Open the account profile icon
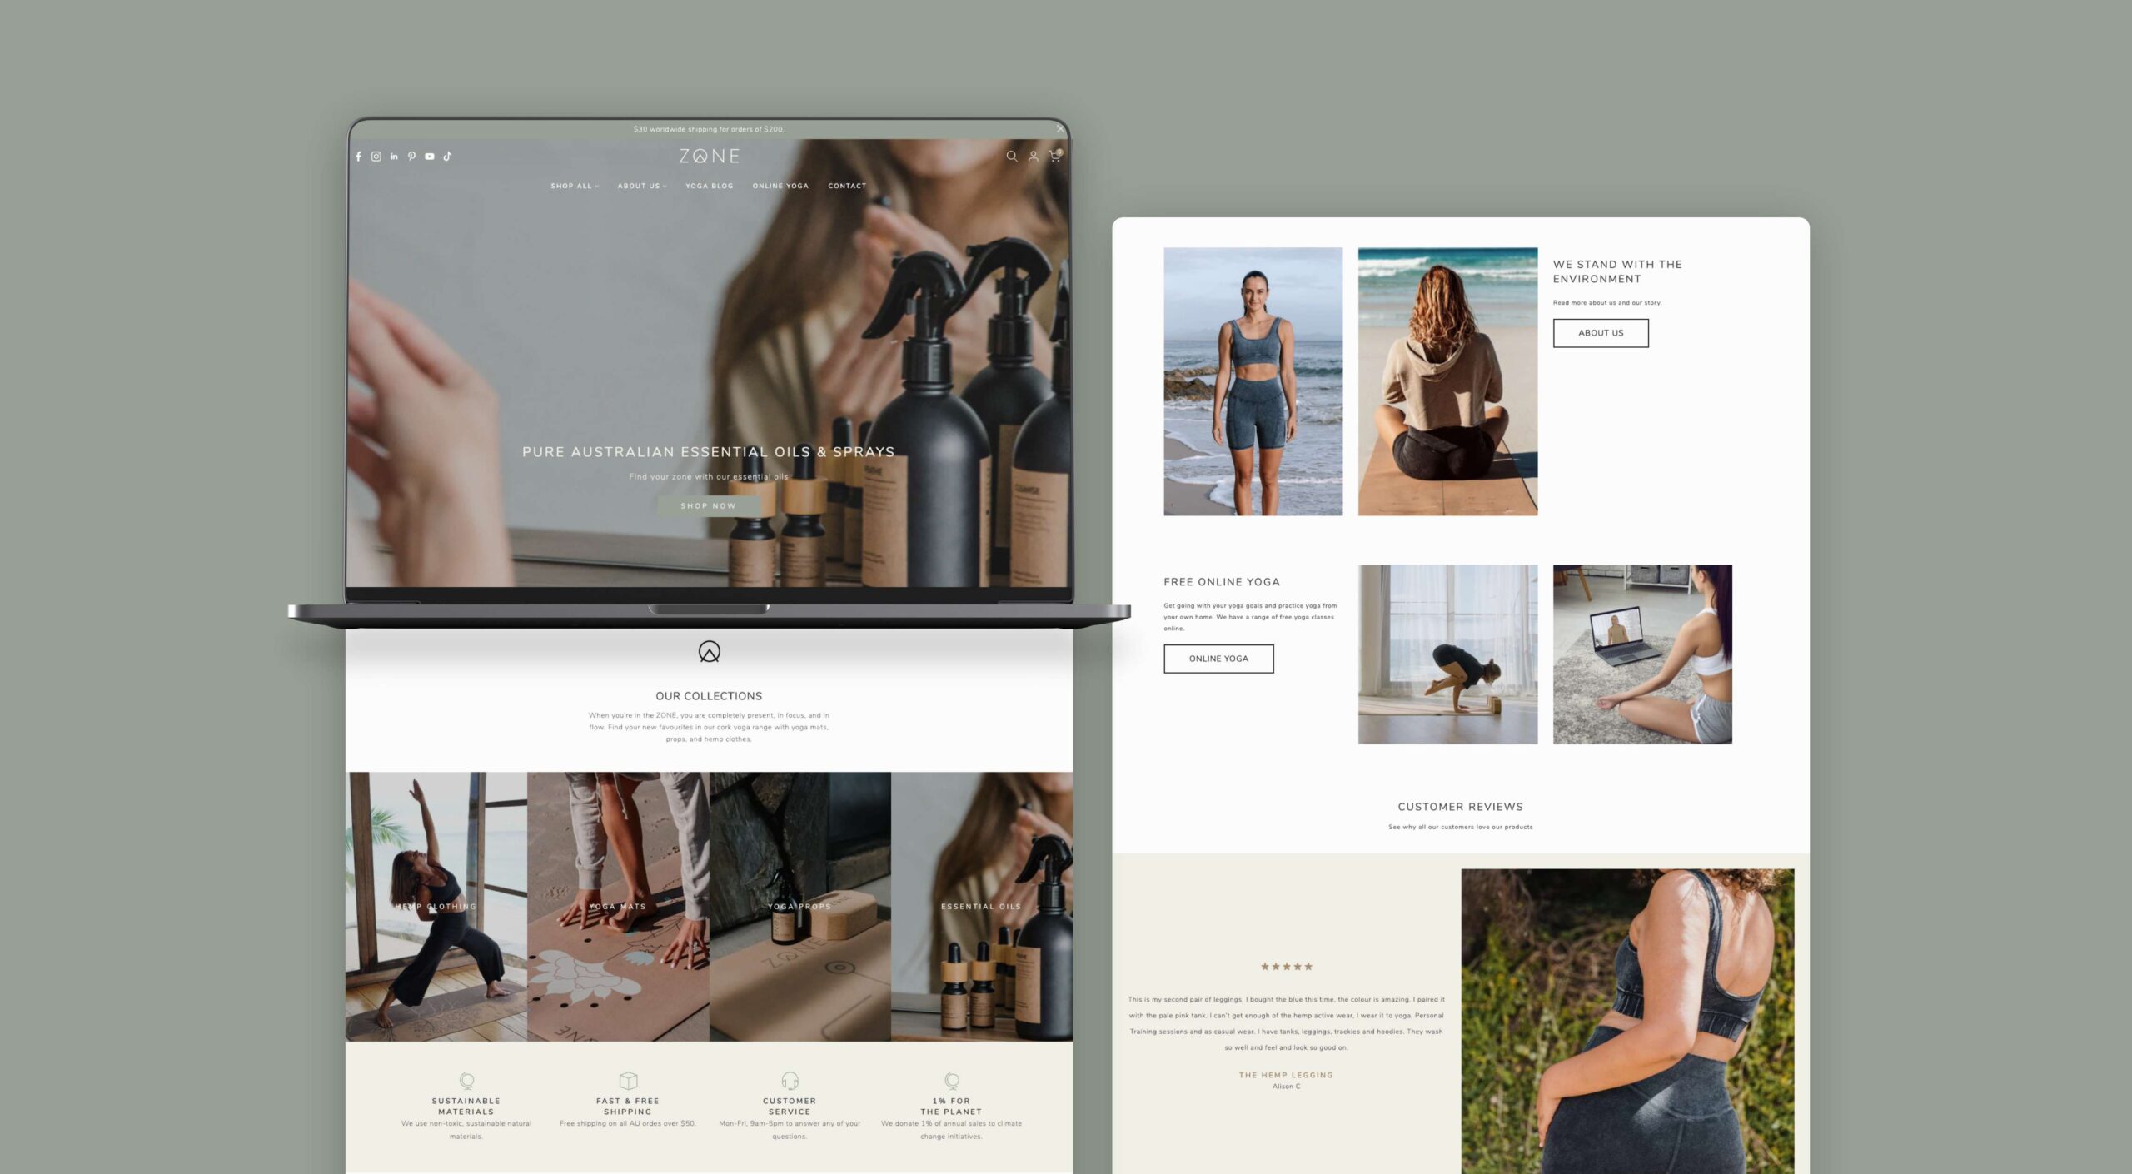This screenshot has height=1174, width=2132. pyautogui.click(x=1033, y=157)
